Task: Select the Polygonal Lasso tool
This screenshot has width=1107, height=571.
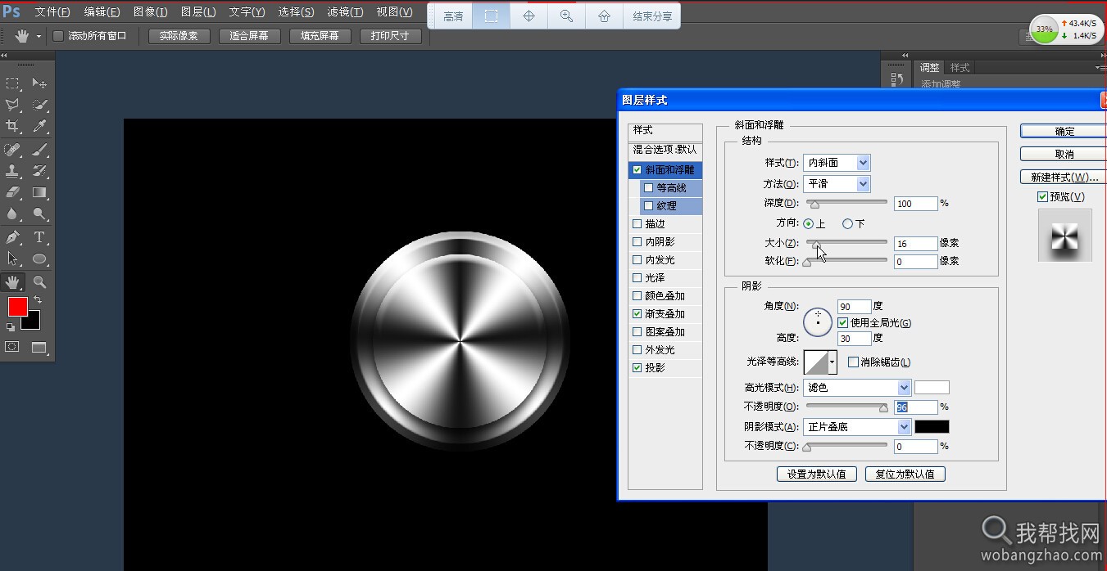Action: (13, 105)
